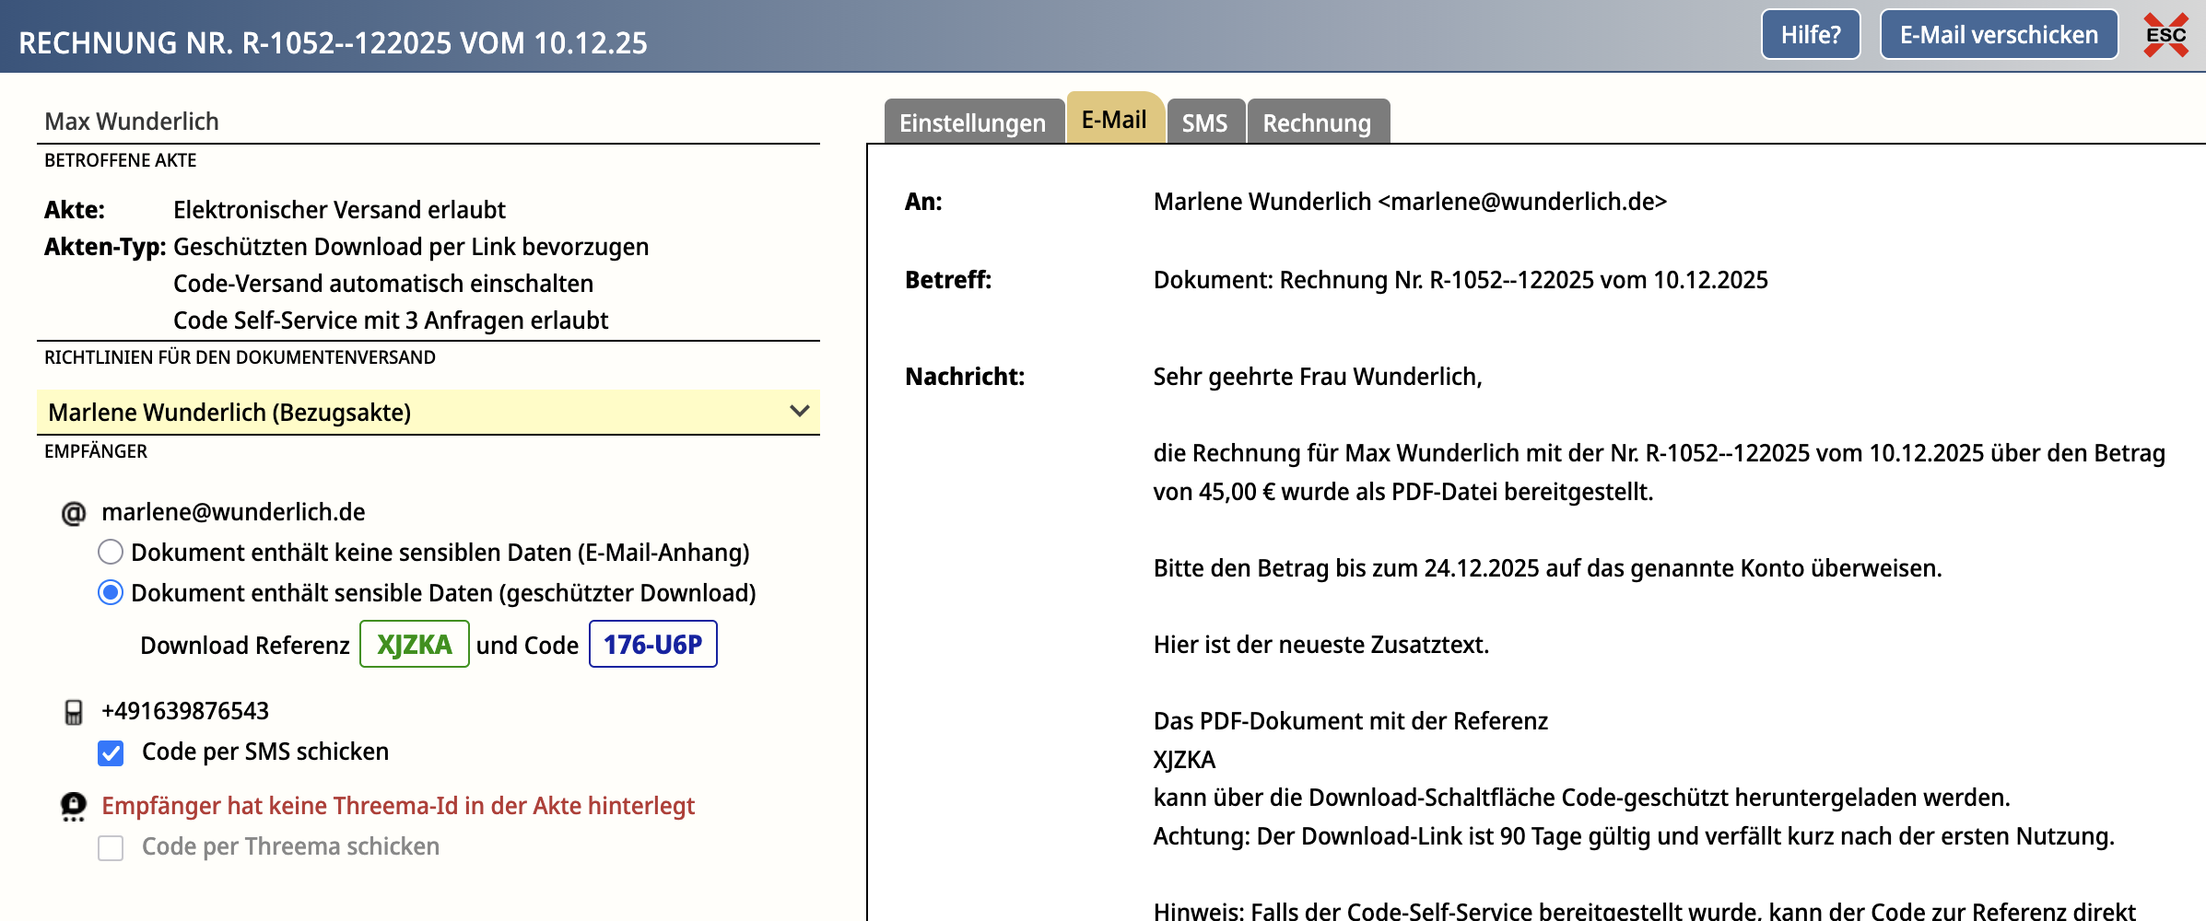Uncheck 'Code per SMS schicken' checkbox
Viewport: 2206px width, 921px height.
[x=111, y=753]
